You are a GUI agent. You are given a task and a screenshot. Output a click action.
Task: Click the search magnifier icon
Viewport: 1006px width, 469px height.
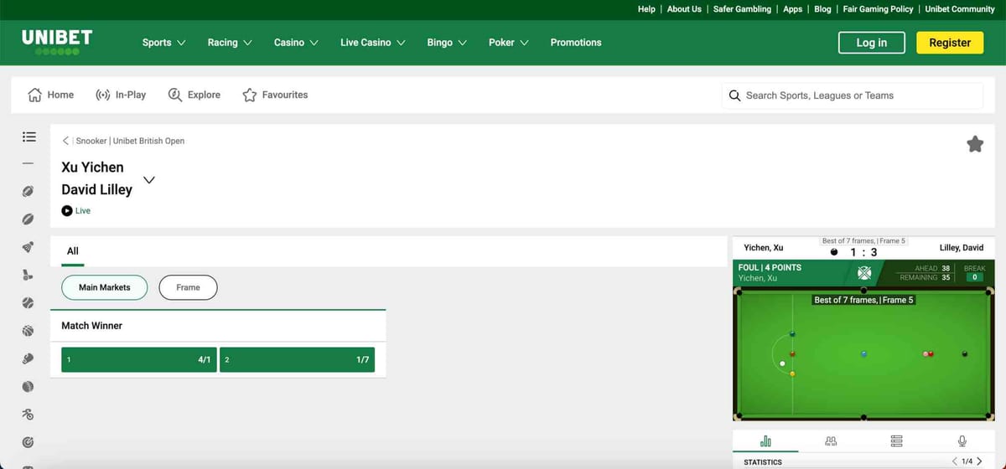pyautogui.click(x=734, y=95)
